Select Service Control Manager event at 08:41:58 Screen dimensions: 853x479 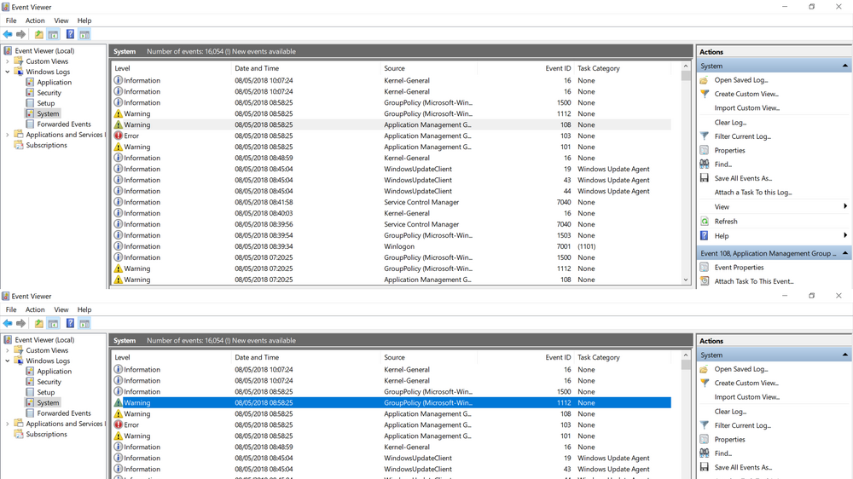pos(392,202)
